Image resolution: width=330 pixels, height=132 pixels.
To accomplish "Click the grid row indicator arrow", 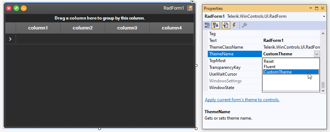I will pos(10,39).
